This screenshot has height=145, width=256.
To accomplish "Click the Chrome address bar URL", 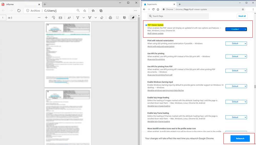I will pyautogui.click(x=191, y=9).
